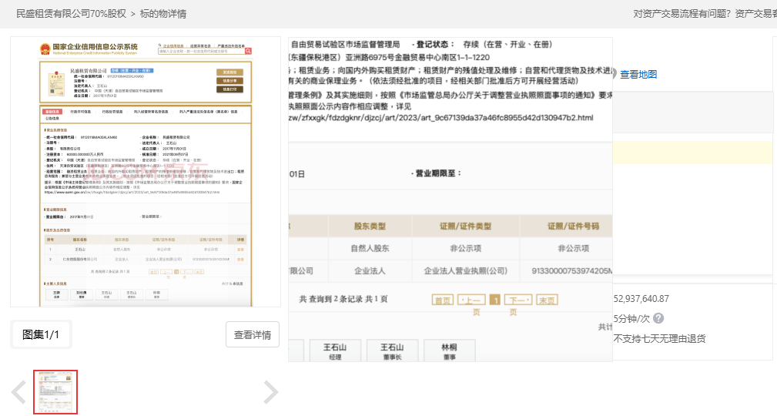Click the 林桐 董事 person card

449,351
